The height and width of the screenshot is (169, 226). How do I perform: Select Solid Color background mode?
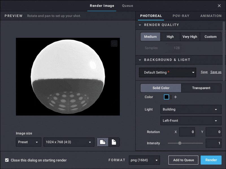(x=160, y=88)
